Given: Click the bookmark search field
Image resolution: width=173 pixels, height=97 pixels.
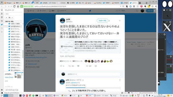Looking at the screenshot, I should pyautogui.click(x=14, y=14).
